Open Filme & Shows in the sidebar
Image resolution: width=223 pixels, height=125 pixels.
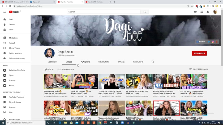pos(15,102)
